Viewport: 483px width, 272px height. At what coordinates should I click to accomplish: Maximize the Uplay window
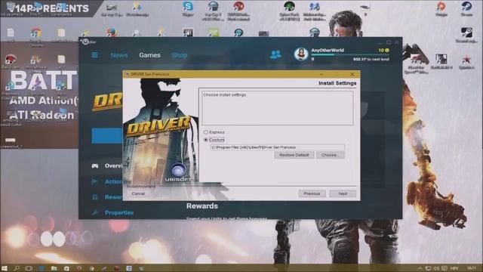pos(389,42)
